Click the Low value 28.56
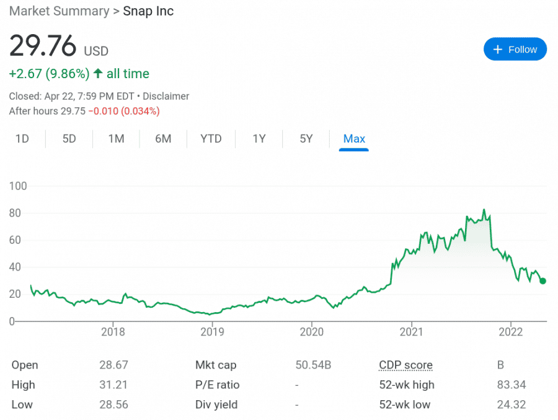The height and width of the screenshot is (420, 558). click(113, 404)
